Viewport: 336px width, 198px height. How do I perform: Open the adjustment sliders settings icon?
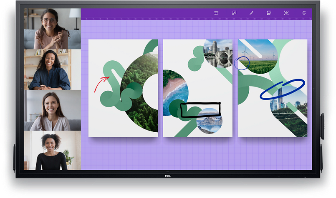(216, 13)
